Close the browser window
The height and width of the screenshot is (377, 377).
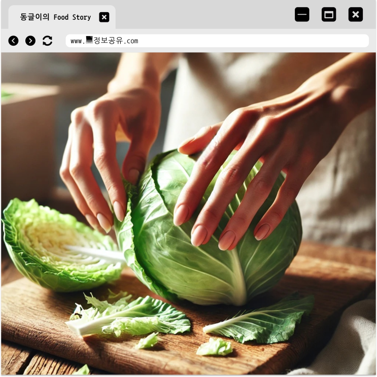tap(356, 14)
